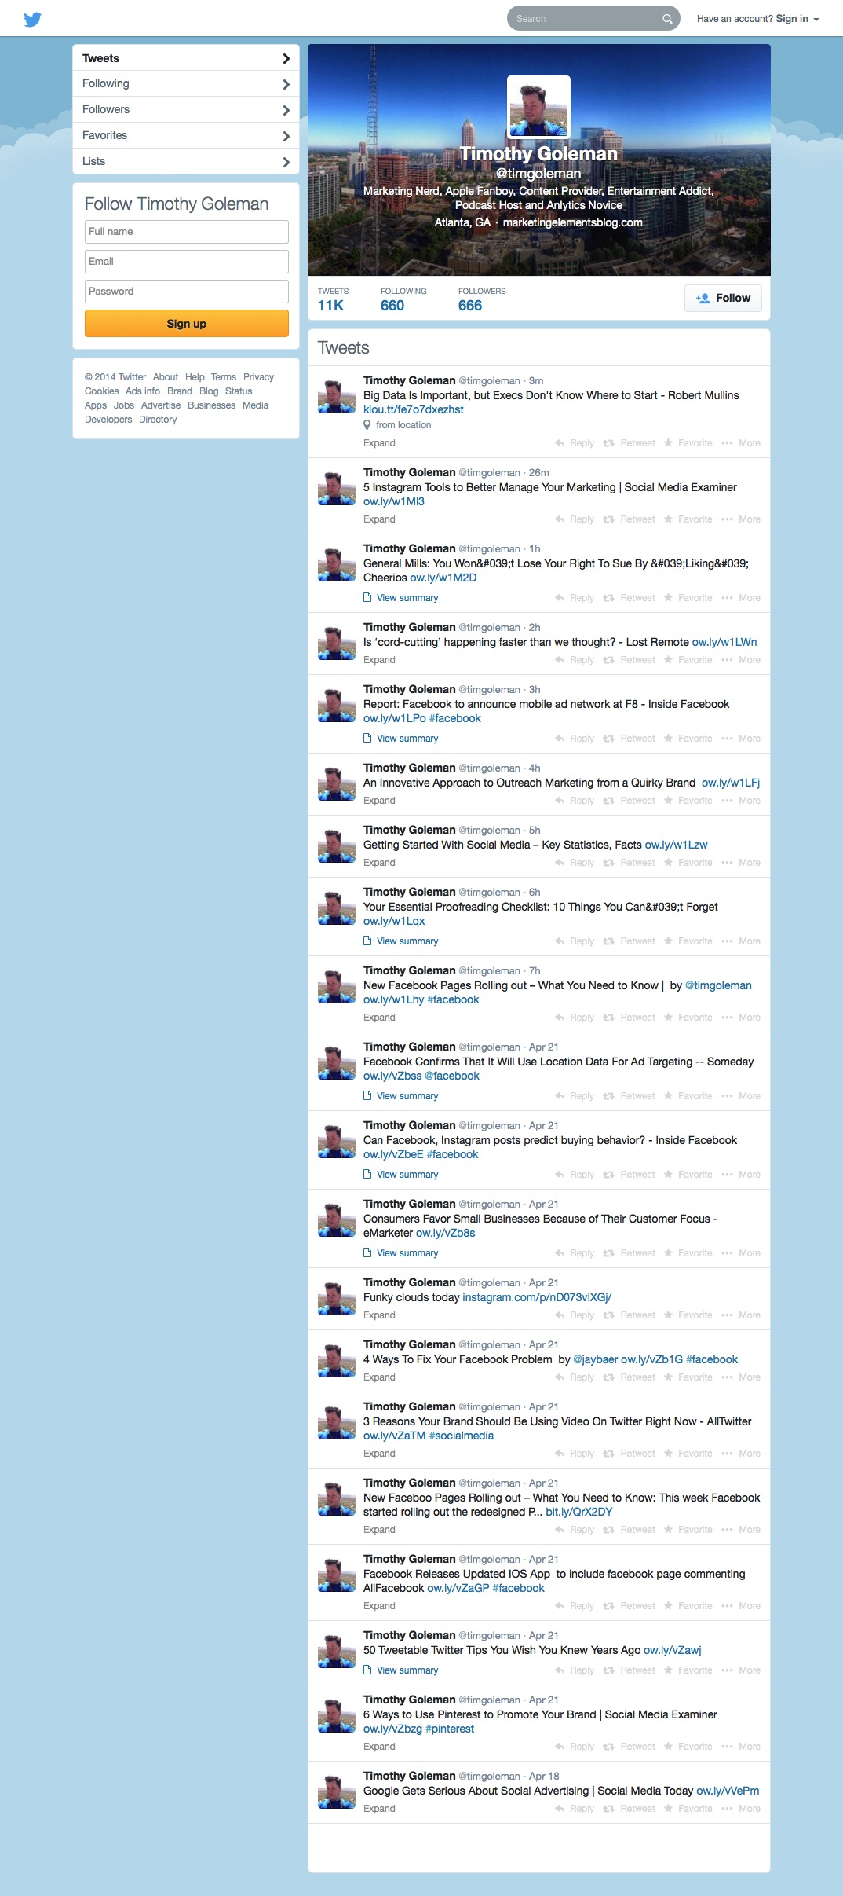Image resolution: width=843 pixels, height=1896 pixels.
Task: Favorite the General Mills Cheerios tweet
Action: [688, 598]
